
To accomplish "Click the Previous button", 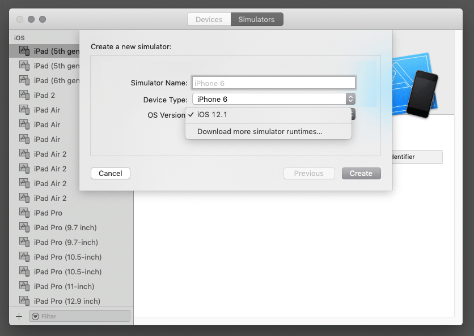I will click(x=309, y=174).
